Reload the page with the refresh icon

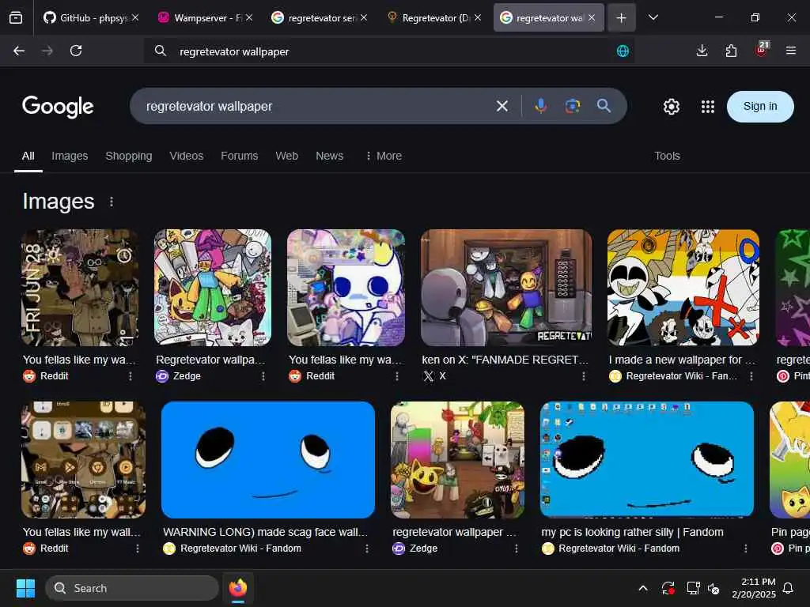[x=76, y=51]
